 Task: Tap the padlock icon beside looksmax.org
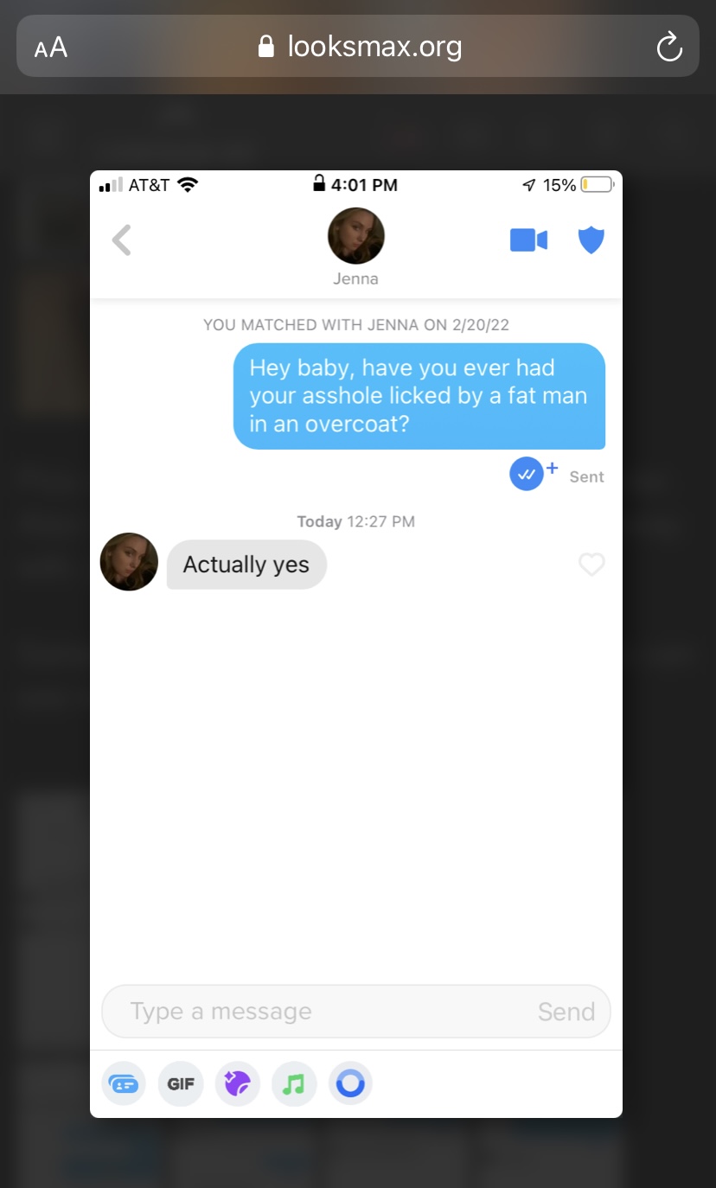tap(266, 46)
